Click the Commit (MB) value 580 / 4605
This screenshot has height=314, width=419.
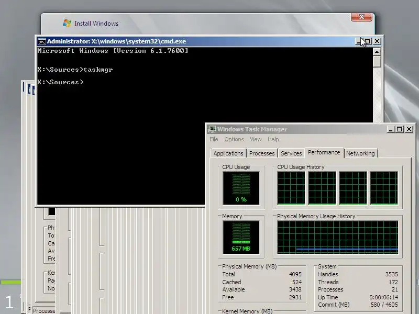tap(384, 305)
